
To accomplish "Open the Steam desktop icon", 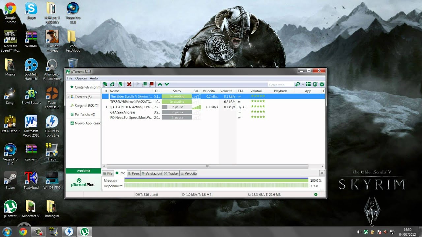I will tap(10, 181).
